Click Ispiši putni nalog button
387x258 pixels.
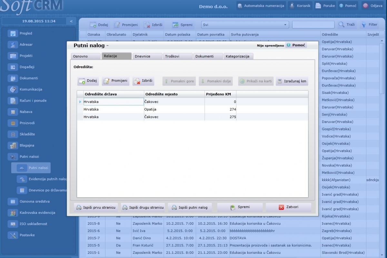pos(190,207)
